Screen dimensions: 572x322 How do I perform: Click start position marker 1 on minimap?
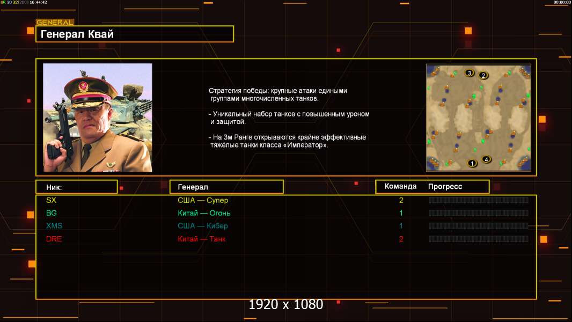pyautogui.click(x=472, y=163)
